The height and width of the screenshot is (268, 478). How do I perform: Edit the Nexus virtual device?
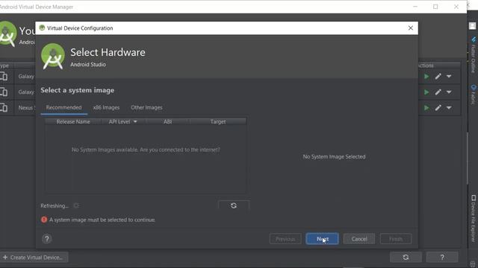[438, 108]
